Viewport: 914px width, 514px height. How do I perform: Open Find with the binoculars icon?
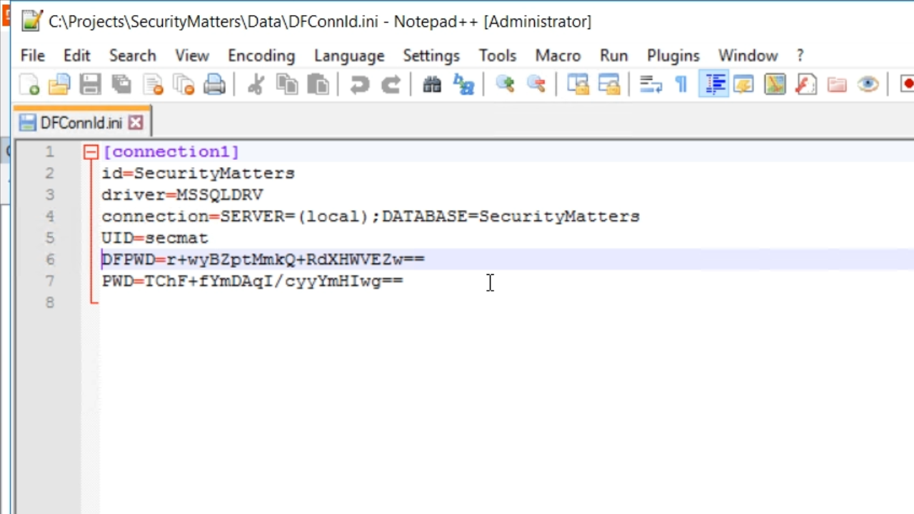(x=432, y=85)
